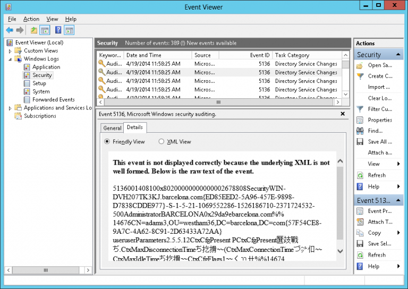Sort by Task Category column header
The width and height of the screenshot is (408, 289).
(x=307, y=55)
